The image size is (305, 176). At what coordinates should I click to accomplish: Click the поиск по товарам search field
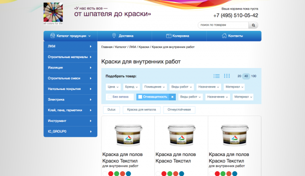224,25
